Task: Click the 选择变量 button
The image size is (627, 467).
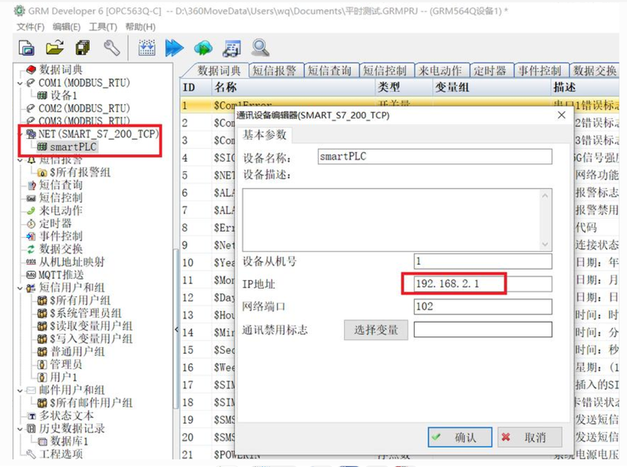Action: [x=376, y=330]
